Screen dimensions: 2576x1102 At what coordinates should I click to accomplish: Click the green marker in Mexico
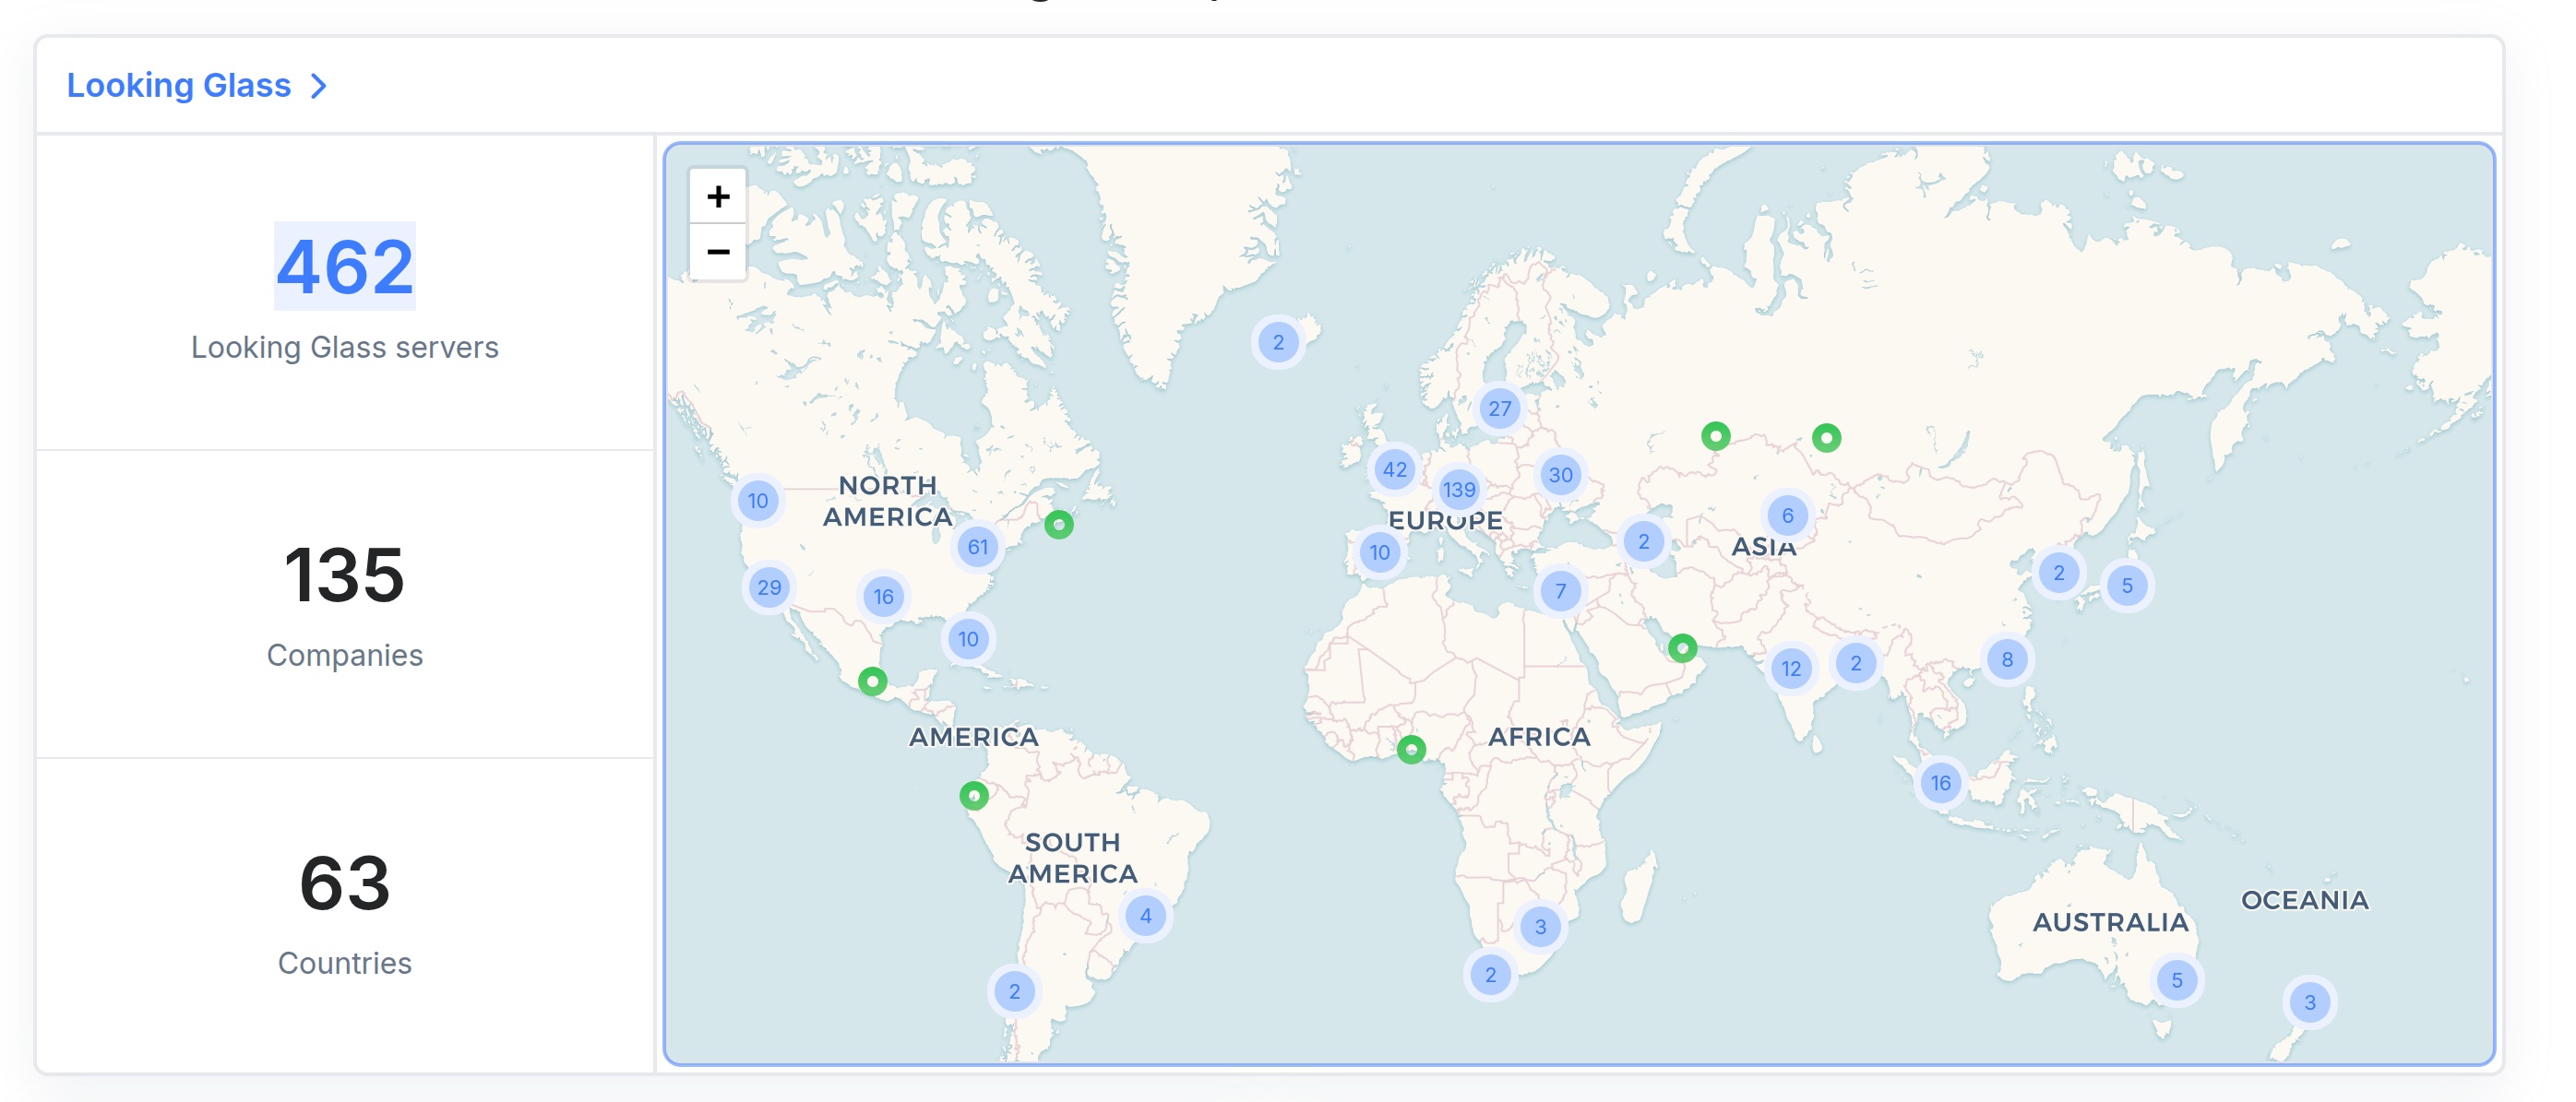pyautogui.click(x=872, y=681)
